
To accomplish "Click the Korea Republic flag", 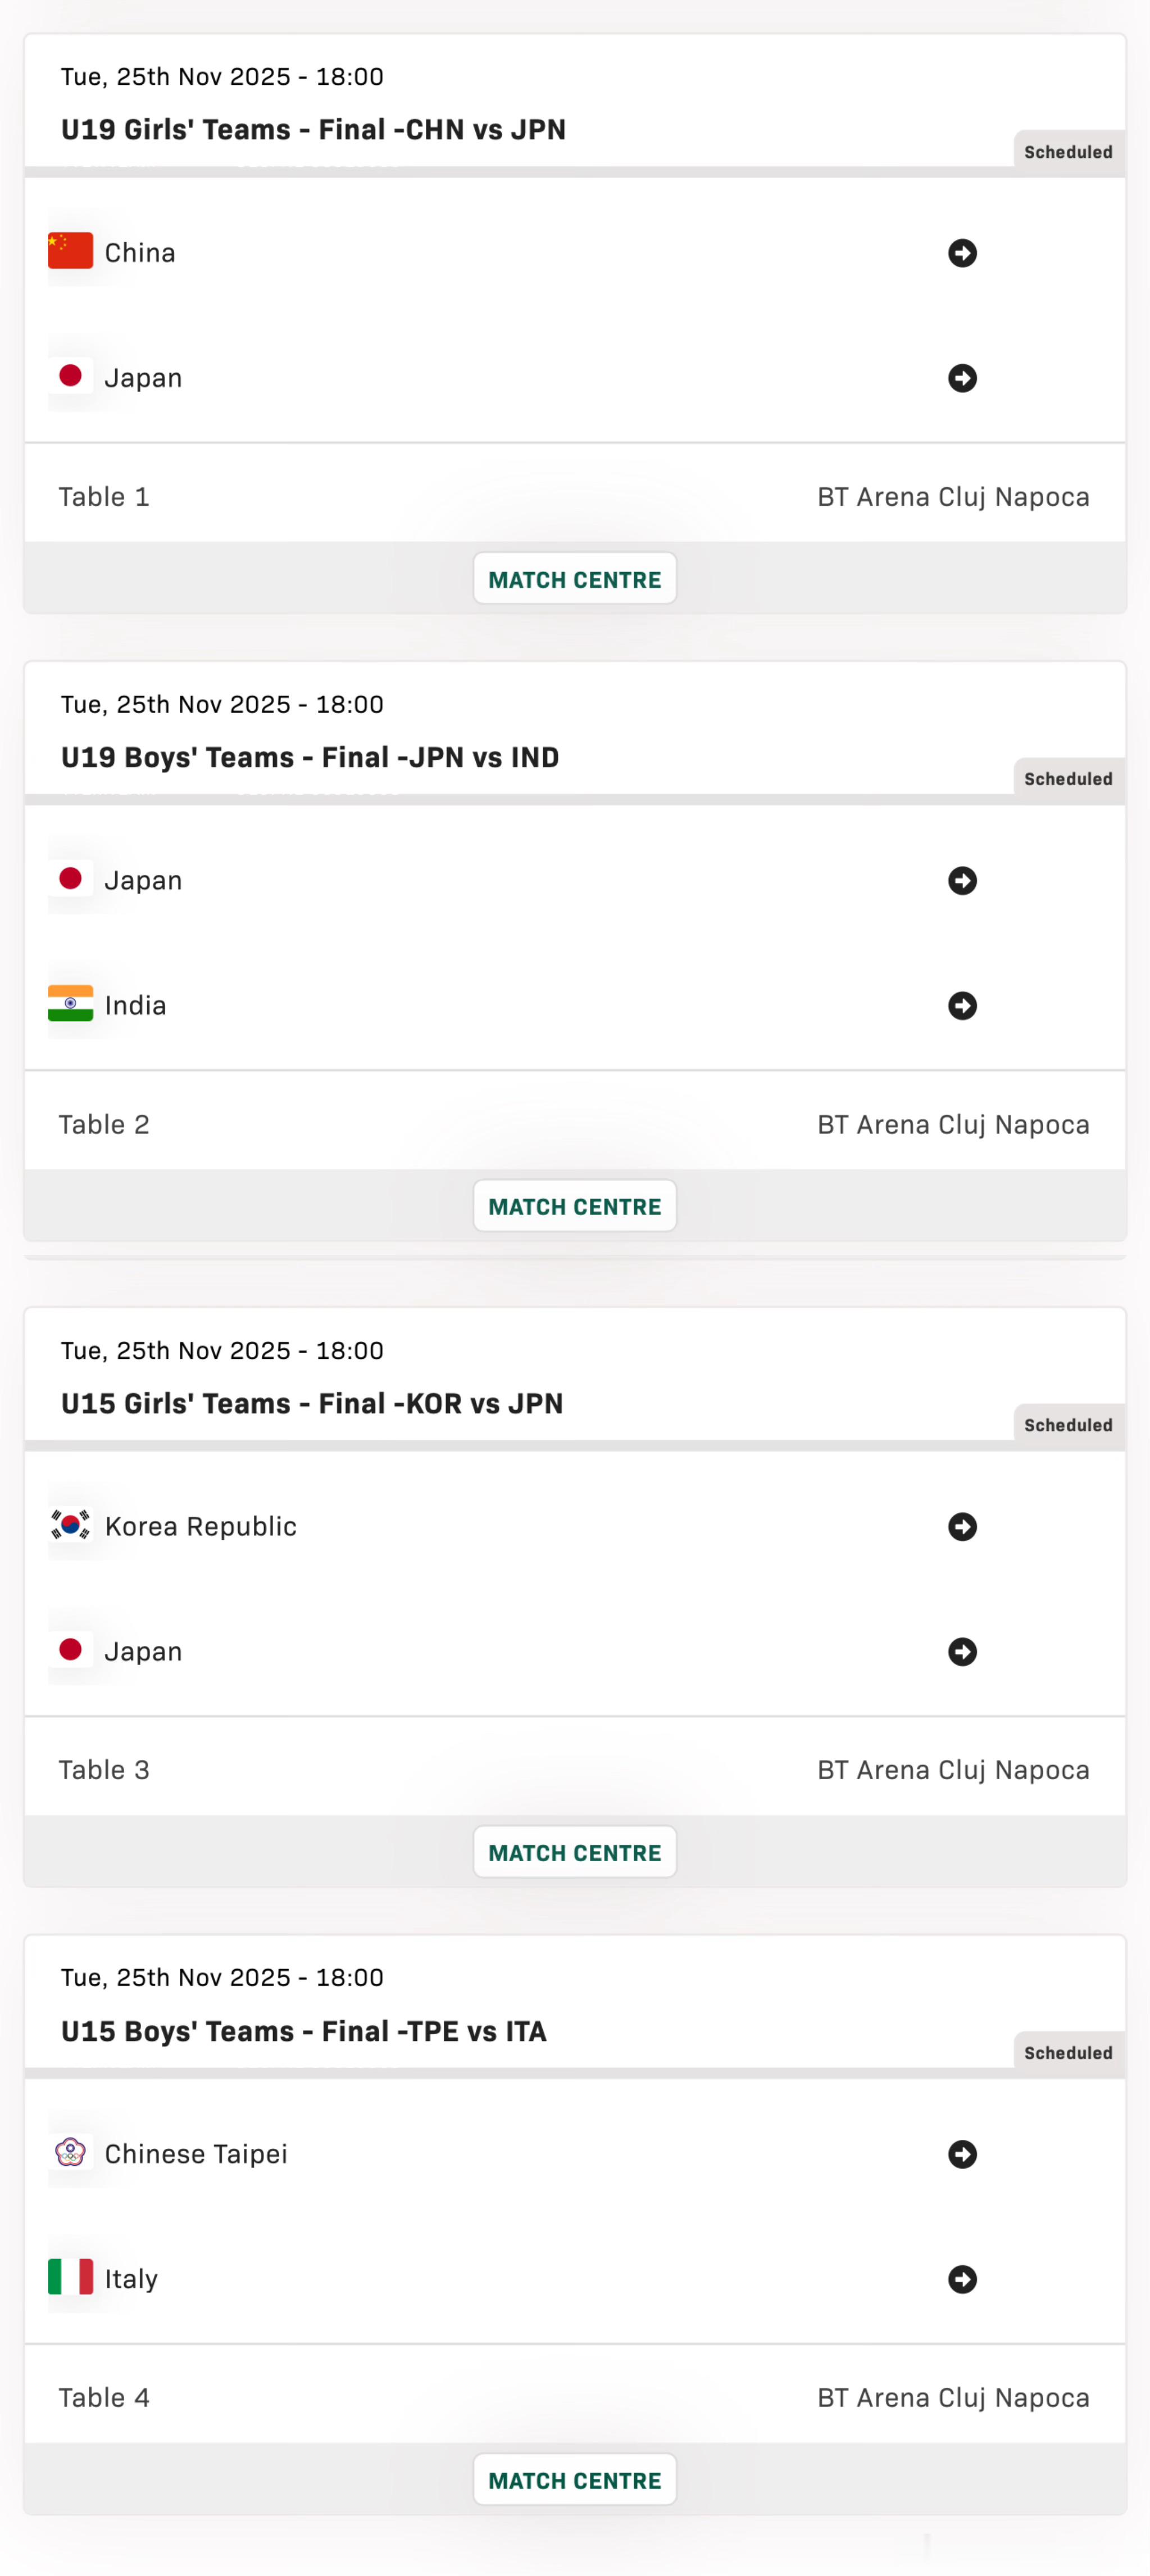I will (x=70, y=1525).
